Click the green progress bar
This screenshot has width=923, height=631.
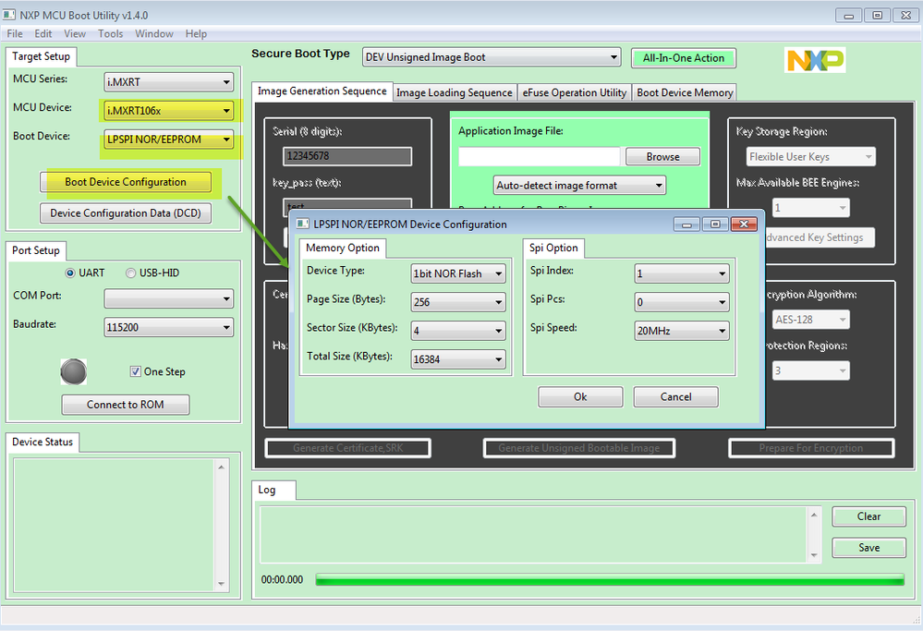point(610,580)
